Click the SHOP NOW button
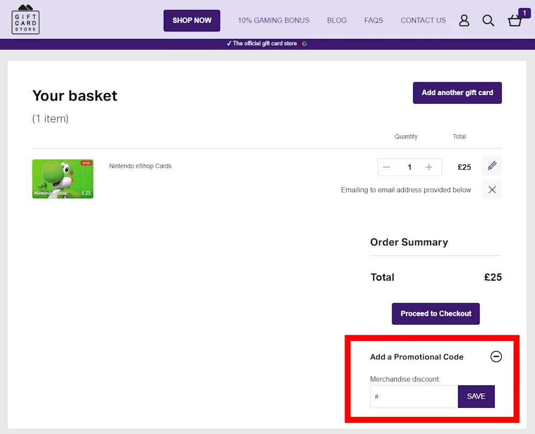535x434 pixels. [x=192, y=20]
